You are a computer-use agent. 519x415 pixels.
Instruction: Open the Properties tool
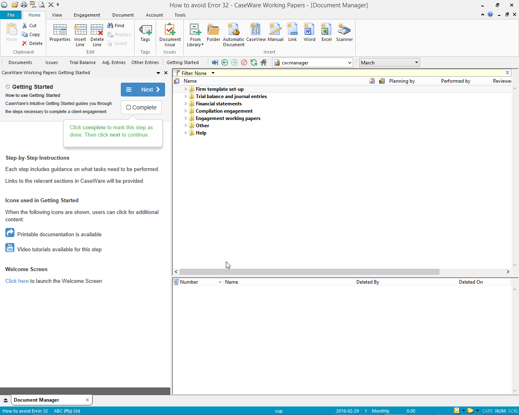60,32
